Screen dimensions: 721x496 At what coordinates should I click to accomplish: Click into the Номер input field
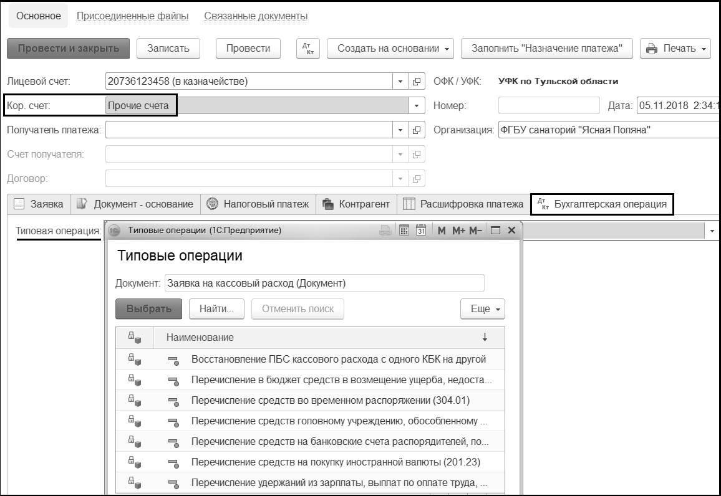549,106
